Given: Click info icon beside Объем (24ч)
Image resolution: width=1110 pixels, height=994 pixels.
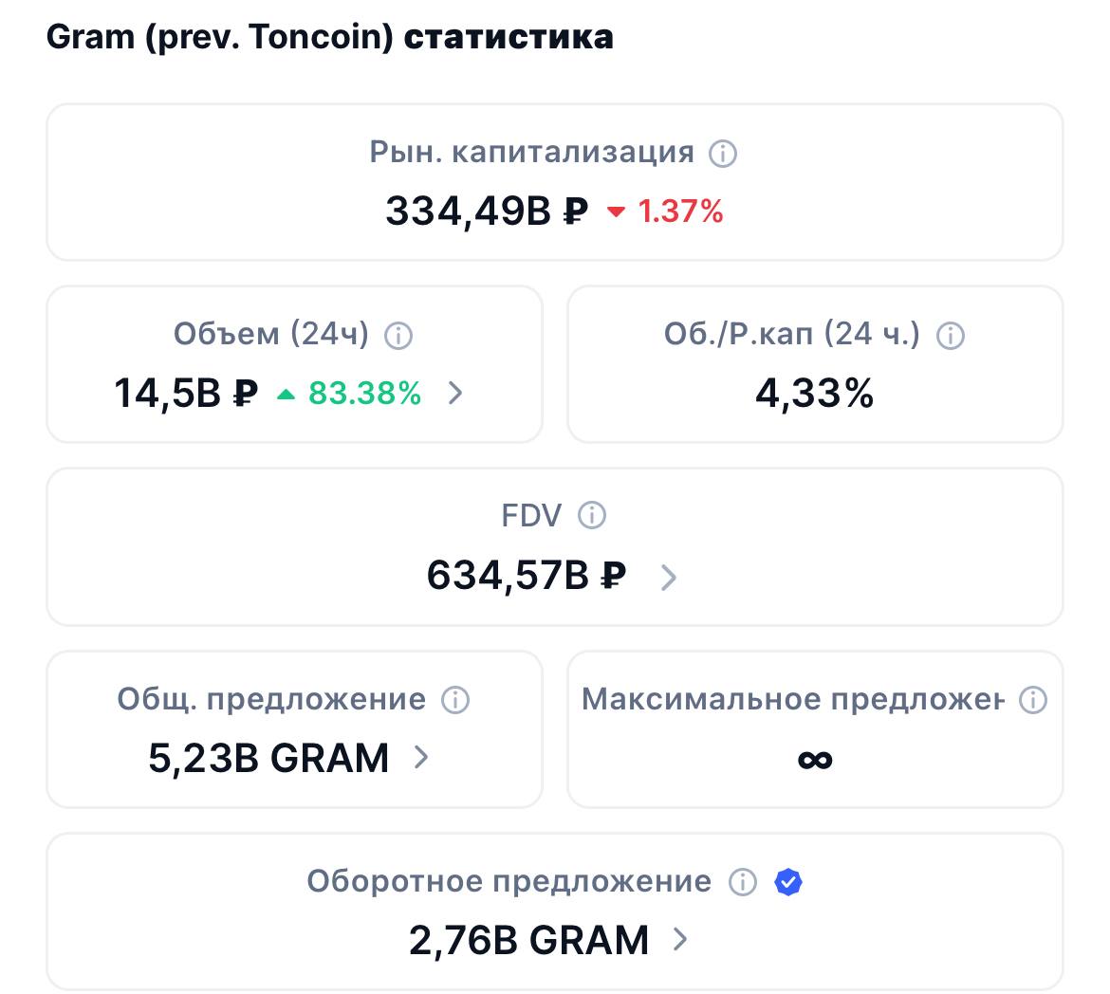Looking at the screenshot, I should 398,335.
